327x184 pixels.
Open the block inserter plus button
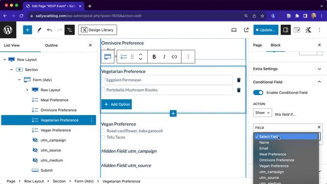tap(28, 30)
